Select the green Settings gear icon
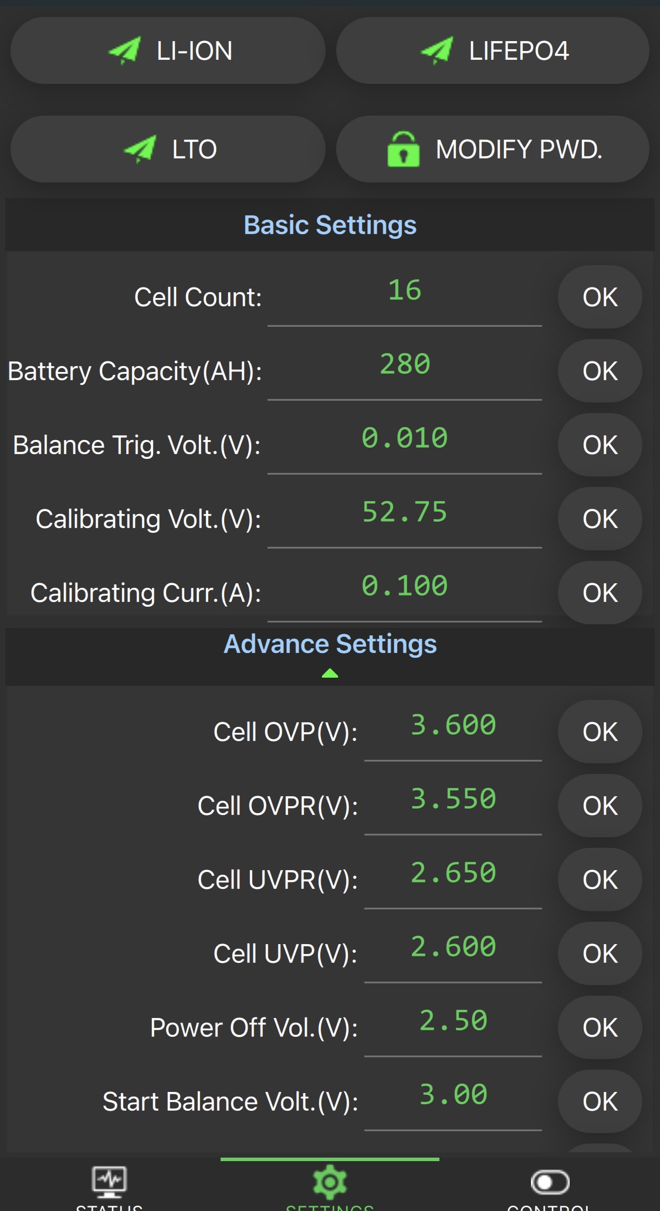Image resolution: width=660 pixels, height=1211 pixels. click(330, 1182)
